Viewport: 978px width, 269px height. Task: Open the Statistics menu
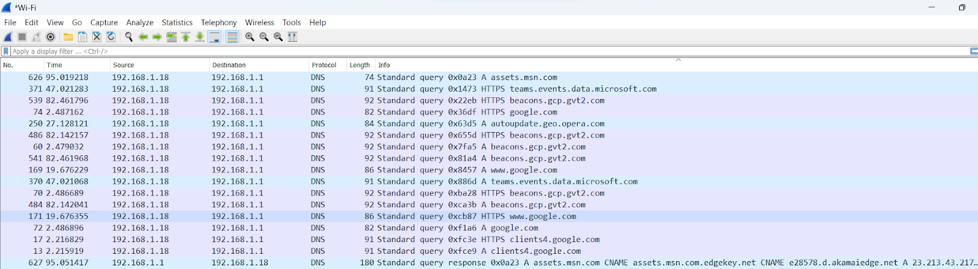point(177,23)
